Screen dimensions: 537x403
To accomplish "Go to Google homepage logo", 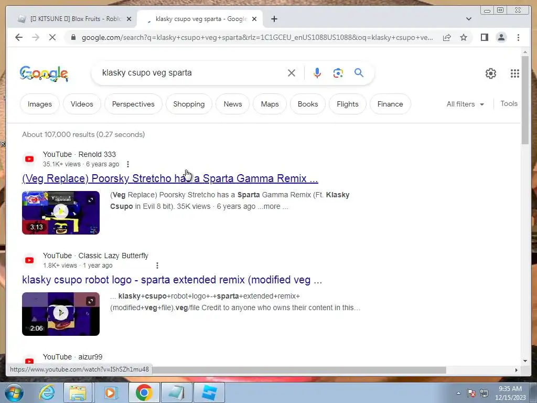I will (x=44, y=73).
